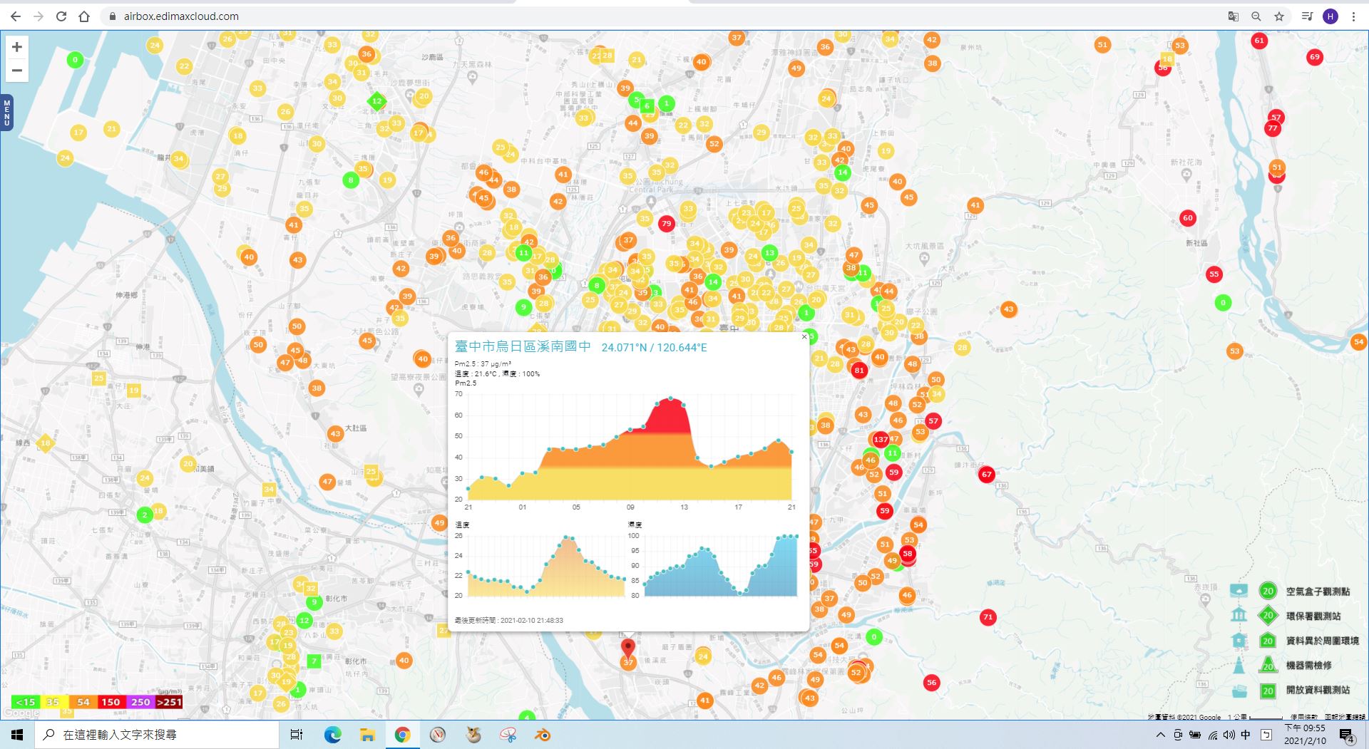
Task: Select the red 61 sensor marker
Action: coord(1259,41)
